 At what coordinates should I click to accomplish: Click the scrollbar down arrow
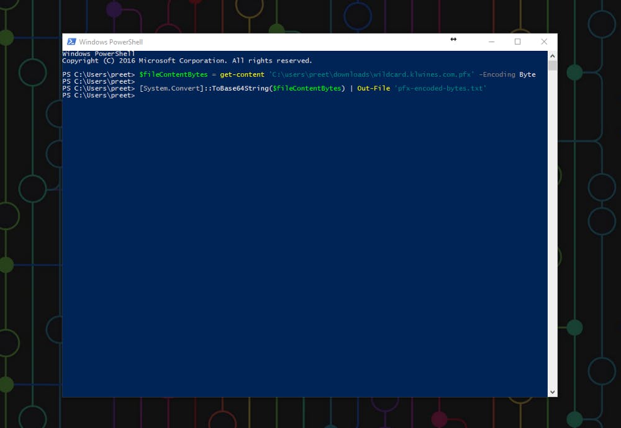(x=552, y=391)
